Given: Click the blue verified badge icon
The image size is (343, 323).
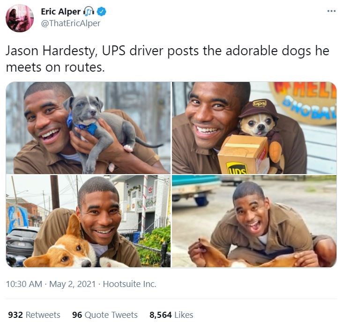Looking at the screenshot, I should click(x=102, y=12).
